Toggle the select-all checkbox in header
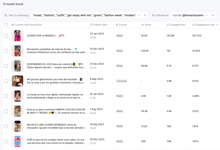220x150 pixels. 6,25
